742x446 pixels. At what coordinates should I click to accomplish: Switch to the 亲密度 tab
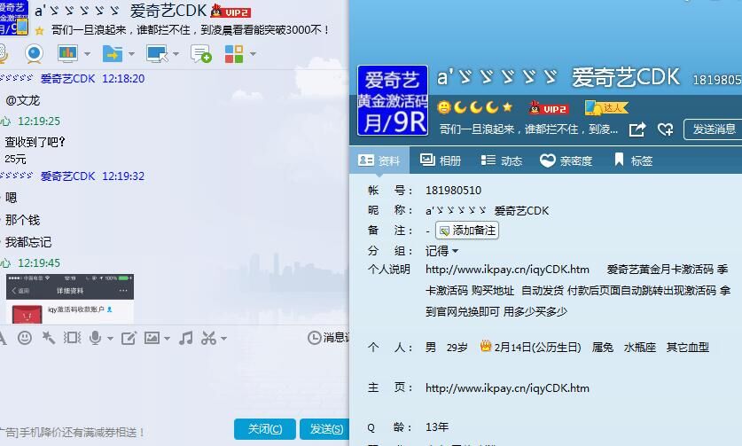[566, 161]
